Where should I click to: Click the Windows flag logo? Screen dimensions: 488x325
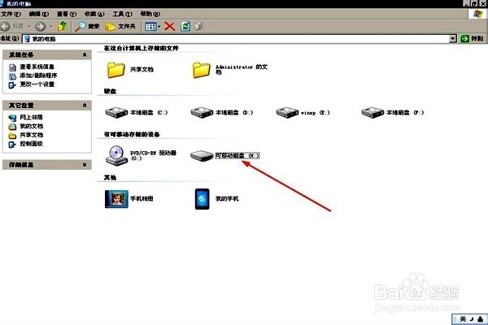477,14
